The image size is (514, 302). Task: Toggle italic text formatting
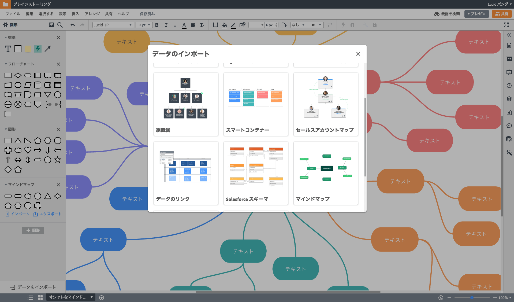pos(166,25)
